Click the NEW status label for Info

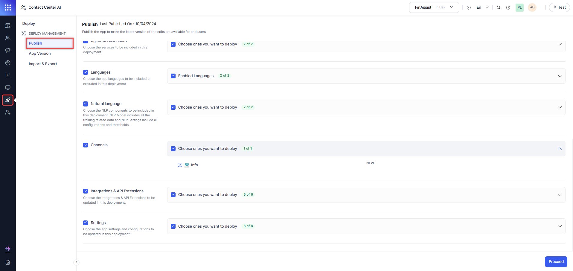pos(370,163)
